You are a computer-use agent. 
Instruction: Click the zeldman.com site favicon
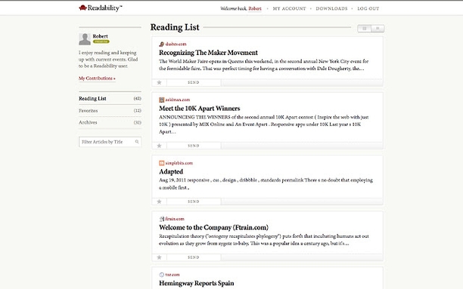[161, 100]
